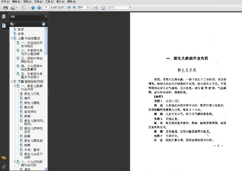The image size is (242, 171).
Task: Click the zoom out round button
Action: tap(69, 7)
